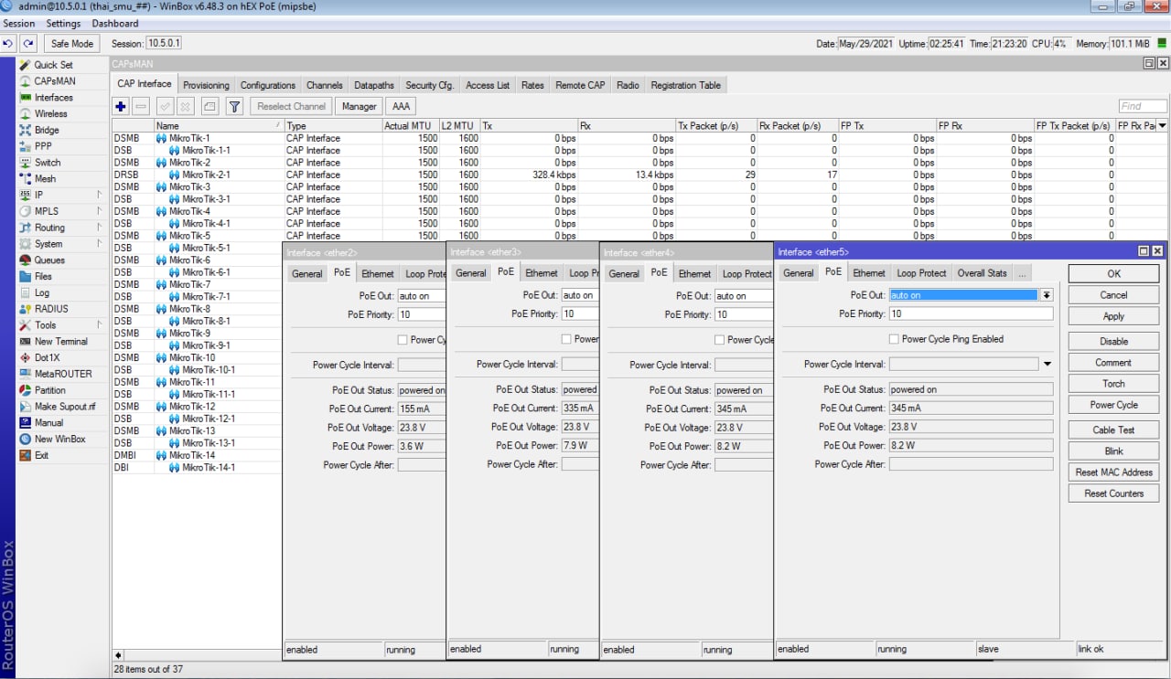The width and height of the screenshot is (1171, 679).
Task: Click the AAA button
Action: tap(401, 107)
